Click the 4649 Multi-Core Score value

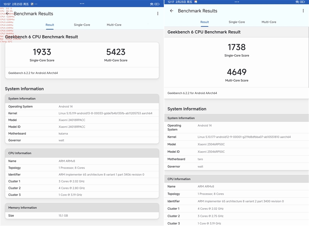click(236, 72)
